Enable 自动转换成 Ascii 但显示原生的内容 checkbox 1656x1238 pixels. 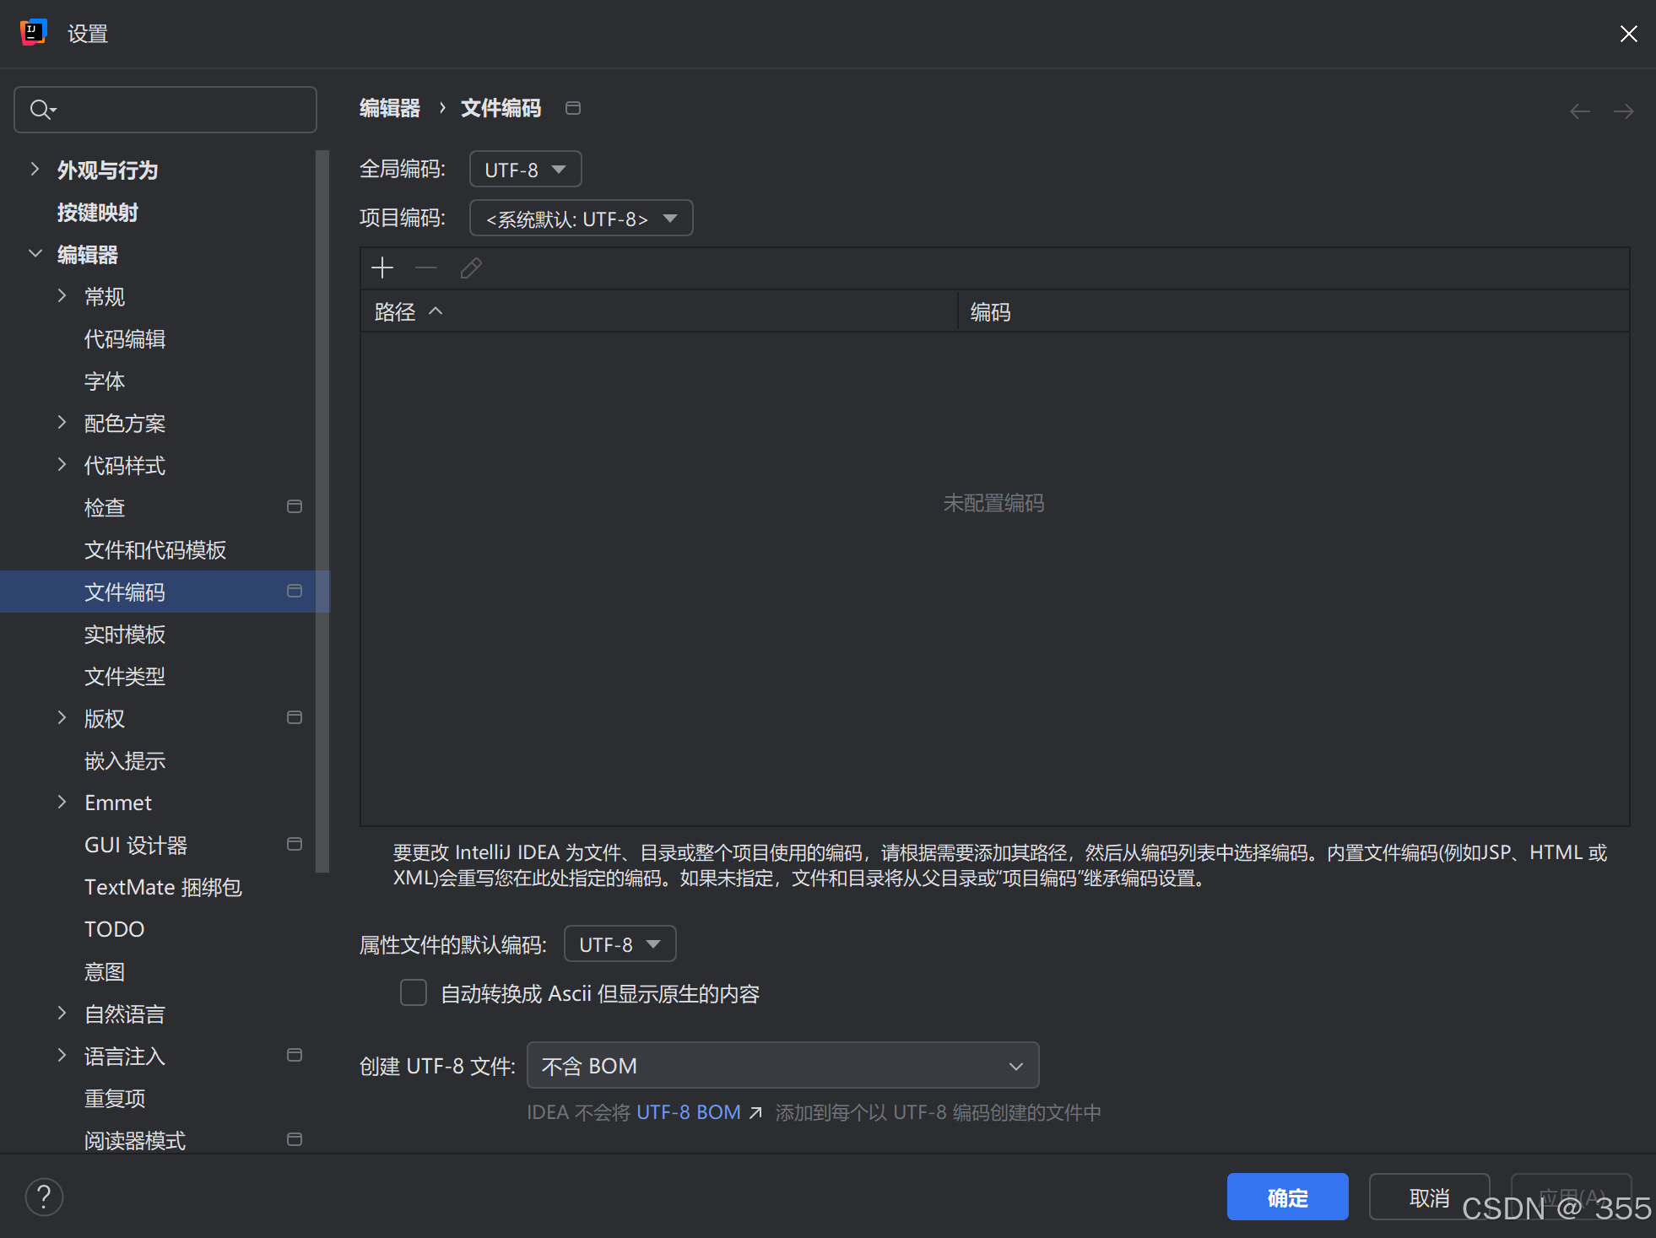414,993
